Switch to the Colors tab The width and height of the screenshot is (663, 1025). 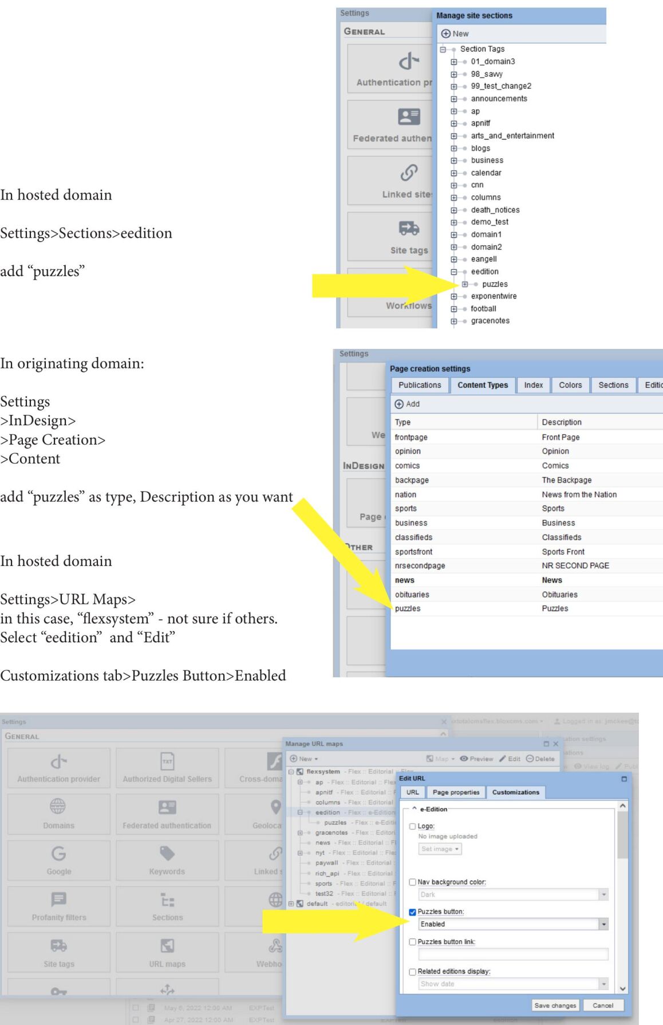click(x=570, y=385)
